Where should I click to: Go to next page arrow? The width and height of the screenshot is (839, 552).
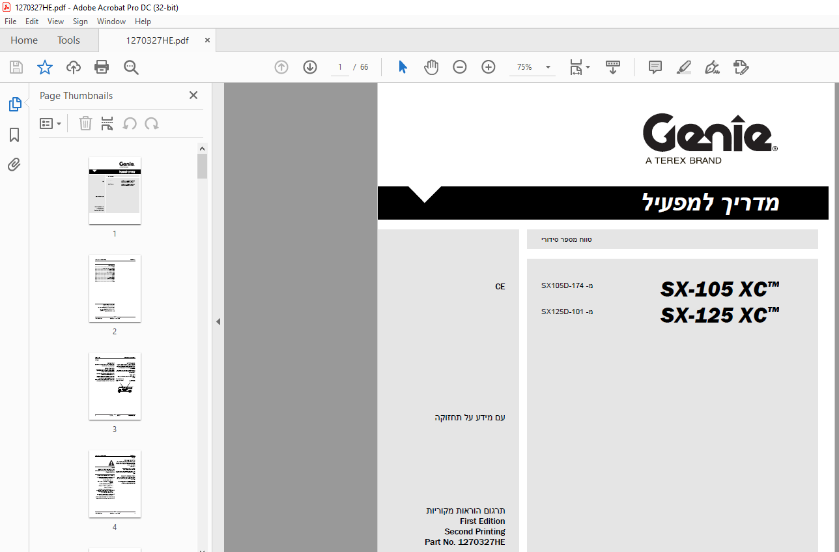[x=310, y=67]
